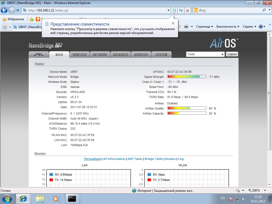
Task: Click the ARP Table link
Action: point(135,159)
